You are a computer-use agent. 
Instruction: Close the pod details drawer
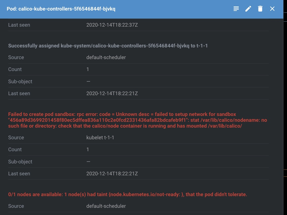pyautogui.click(x=272, y=9)
